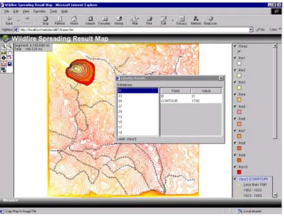
Task: Click the browser Forward button
Action: [27, 20]
